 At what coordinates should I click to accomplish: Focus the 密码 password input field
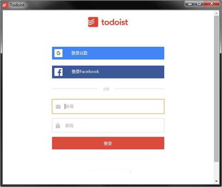click(108, 125)
